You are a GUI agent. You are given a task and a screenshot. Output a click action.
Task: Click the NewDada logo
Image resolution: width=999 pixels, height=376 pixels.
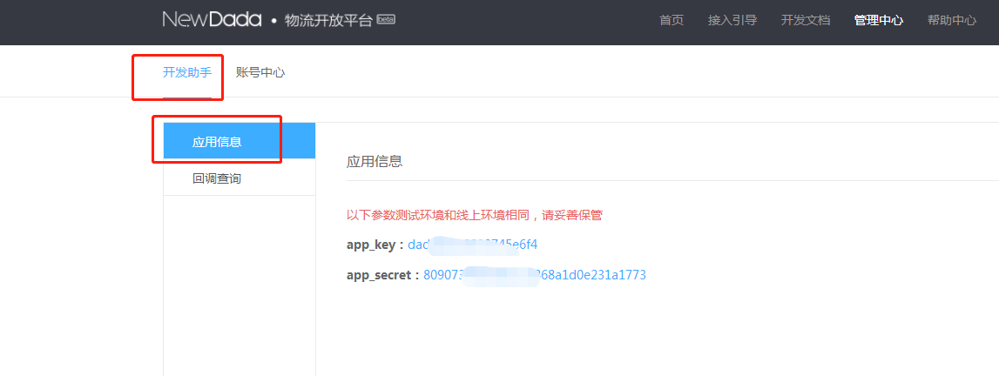212,19
